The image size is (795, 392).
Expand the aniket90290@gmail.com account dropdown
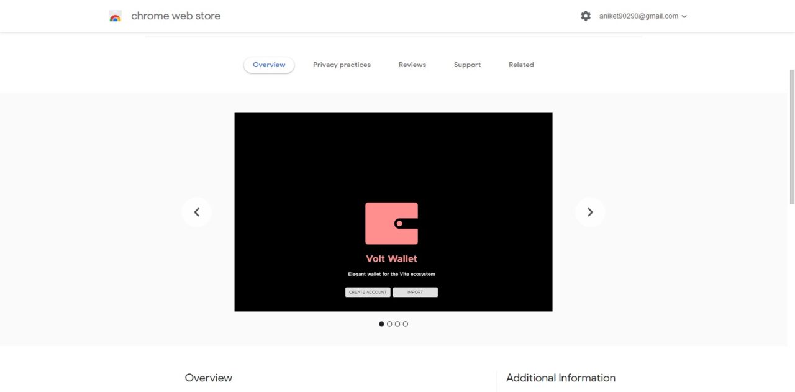[x=643, y=16]
